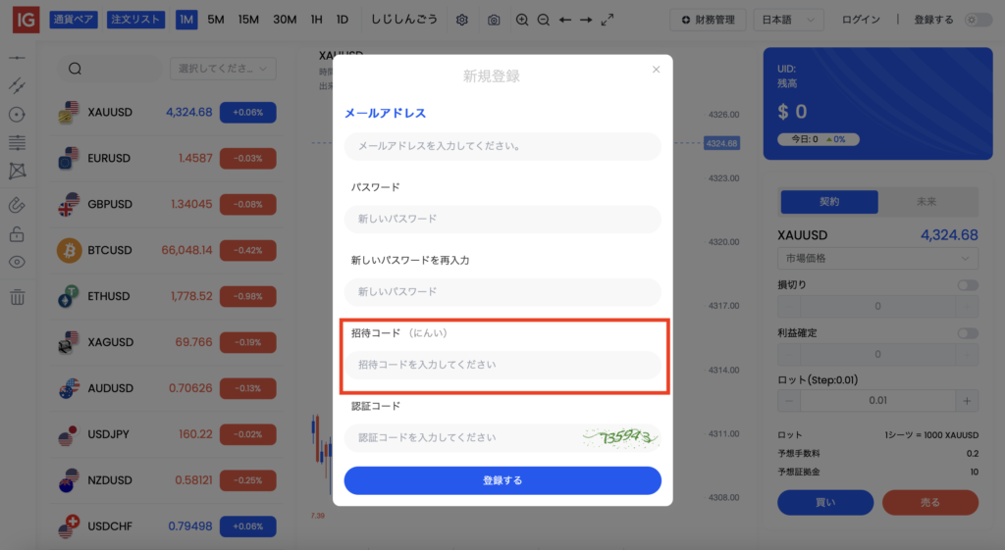Image resolution: width=1005 pixels, height=550 pixels.
Task: Increase 損切り value with plus button
Action: pos(967,307)
